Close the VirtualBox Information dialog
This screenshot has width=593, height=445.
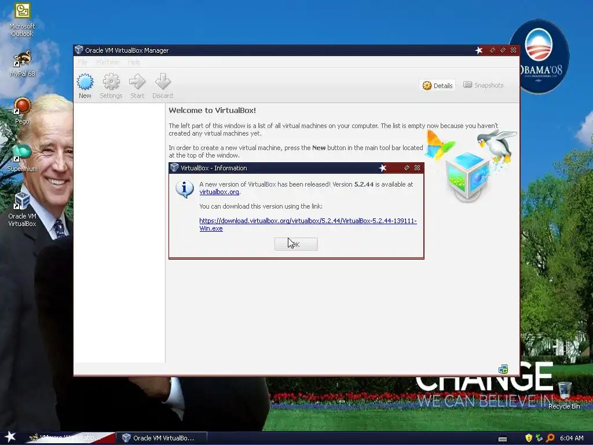(417, 167)
